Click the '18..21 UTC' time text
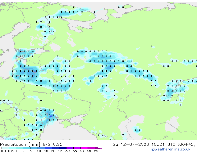 click(x=163, y=145)
